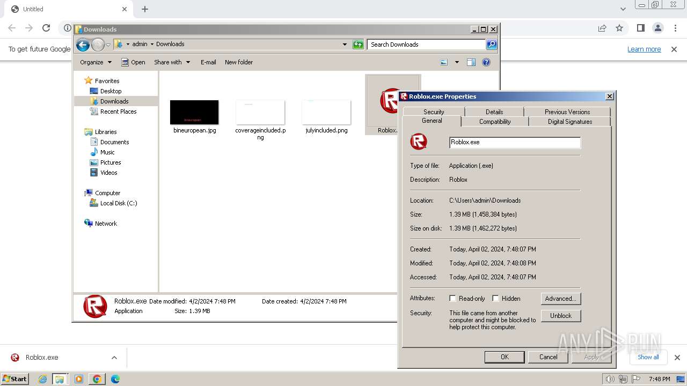Toggle Chrome side panel icon

point(640,28)
